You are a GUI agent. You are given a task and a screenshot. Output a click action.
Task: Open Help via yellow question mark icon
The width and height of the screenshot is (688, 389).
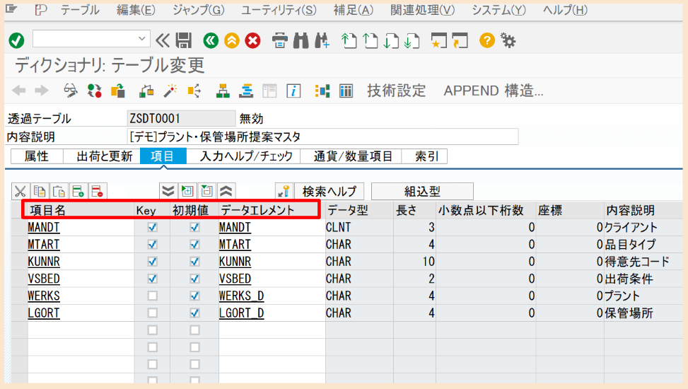(486, 40)
